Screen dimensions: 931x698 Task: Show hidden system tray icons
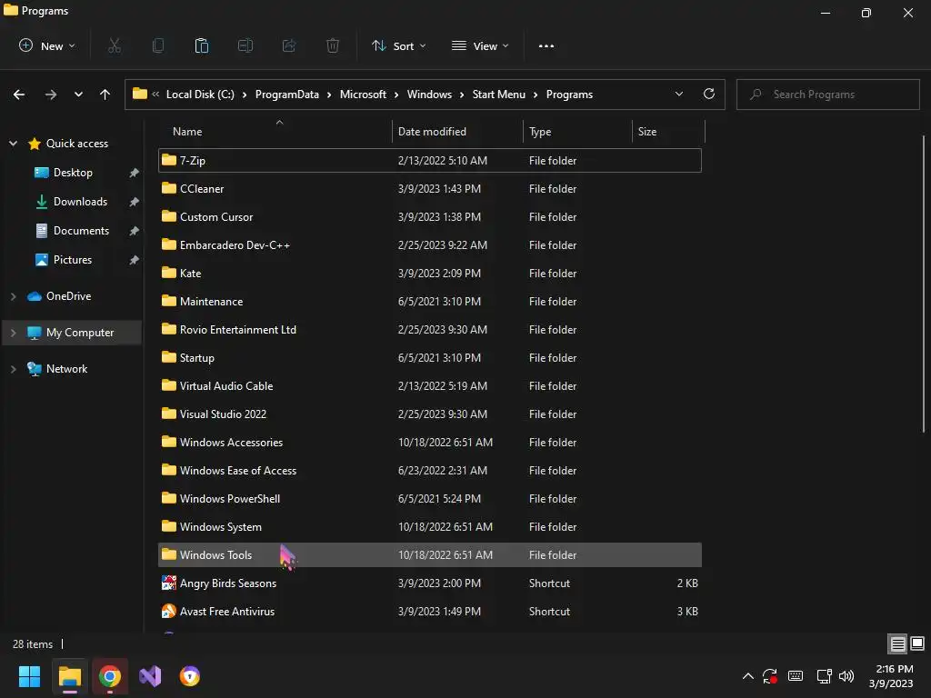pos(748,676)
